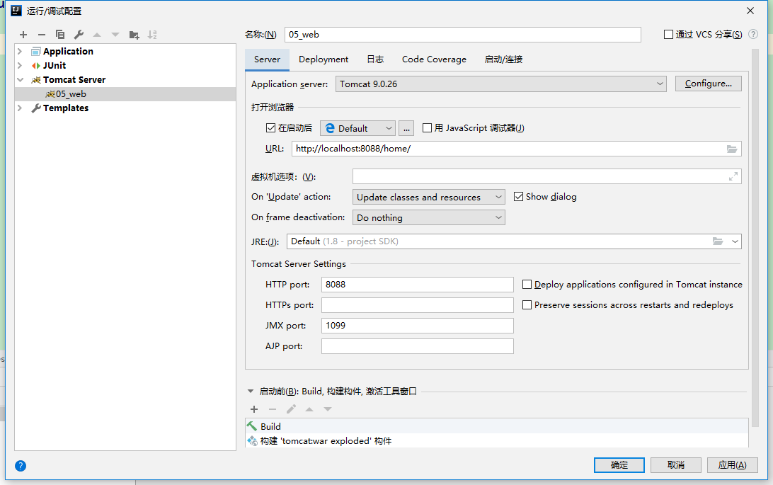Image resolution: width=773 pixels, height=485 pixels.
Task: Remove selected configuration with minus icon
Action: [x=41, y=35]
